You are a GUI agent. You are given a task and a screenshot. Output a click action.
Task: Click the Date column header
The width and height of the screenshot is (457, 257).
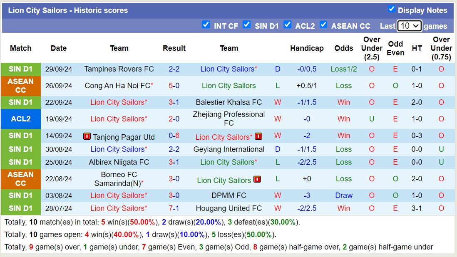[x=58, y=48]
